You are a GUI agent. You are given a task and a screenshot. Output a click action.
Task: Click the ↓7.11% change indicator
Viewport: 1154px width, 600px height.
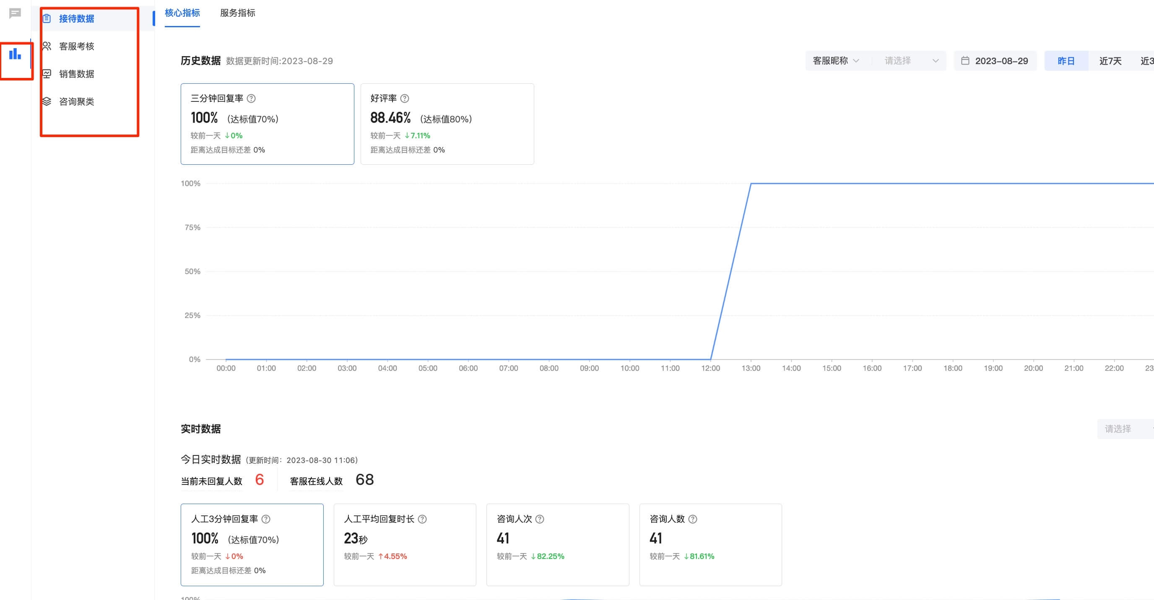pyautogui.click(x=417, y=135)
